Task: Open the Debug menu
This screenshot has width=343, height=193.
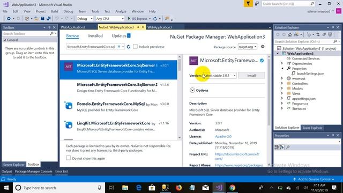Action: tap(68, 11)
